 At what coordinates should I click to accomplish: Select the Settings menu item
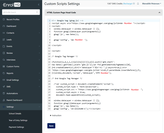point(21,107)
